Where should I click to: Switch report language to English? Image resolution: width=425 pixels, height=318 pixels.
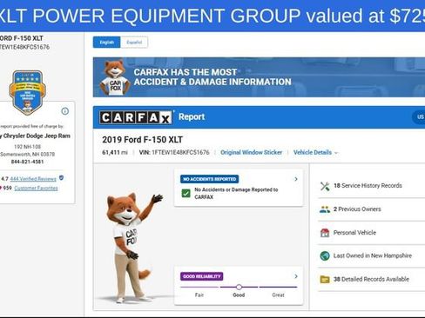click(106, 43)
